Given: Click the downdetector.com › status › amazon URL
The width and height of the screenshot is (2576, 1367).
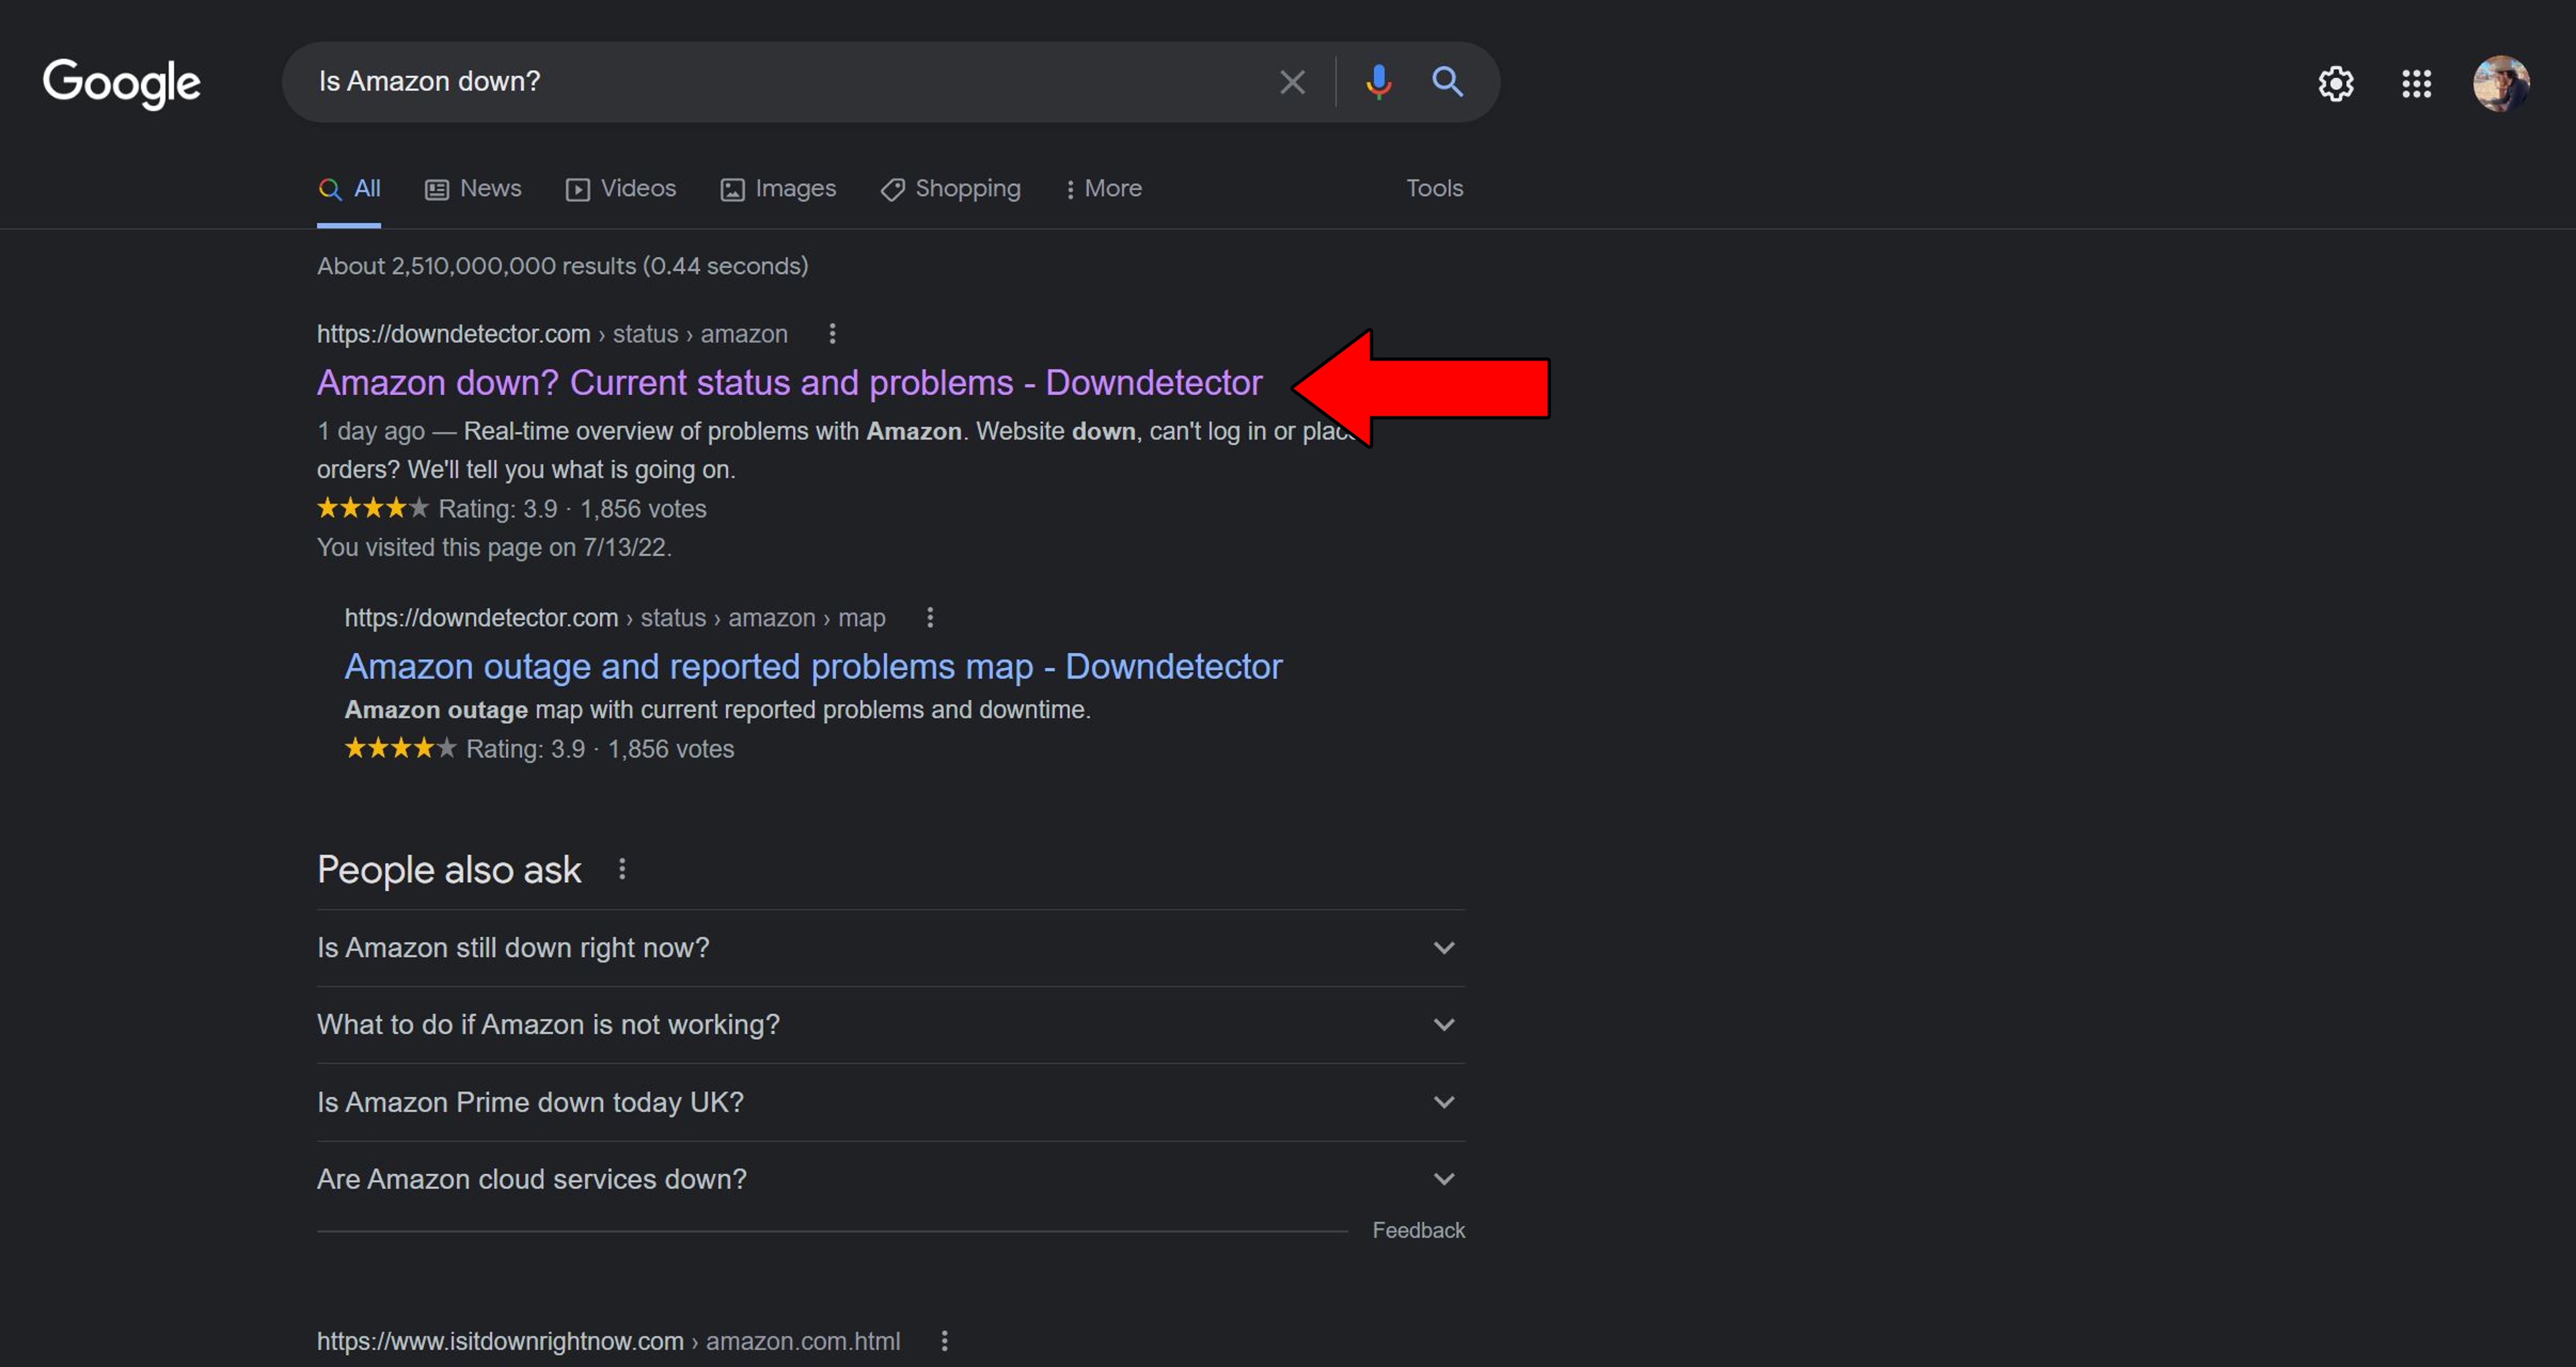Looking at the screenshot, I should pos(552,334).
